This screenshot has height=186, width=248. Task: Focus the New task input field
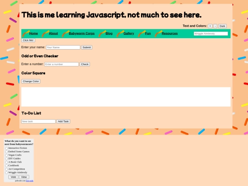pyautogui.click(x=38, y=121)
